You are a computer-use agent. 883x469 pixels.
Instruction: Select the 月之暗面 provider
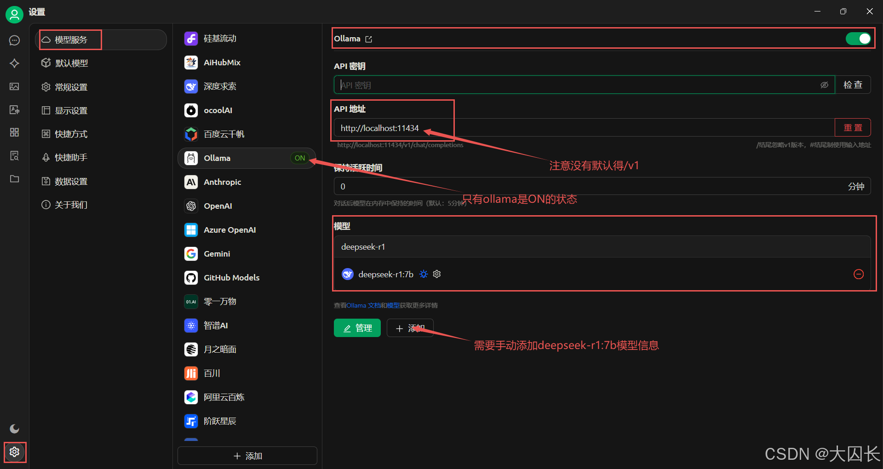click(x=247, y=349)
